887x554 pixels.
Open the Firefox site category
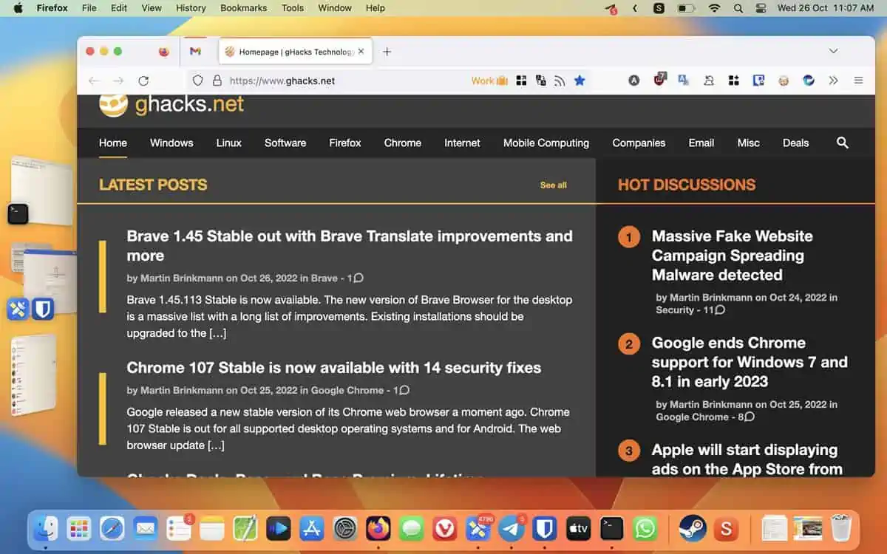point(345,143)
